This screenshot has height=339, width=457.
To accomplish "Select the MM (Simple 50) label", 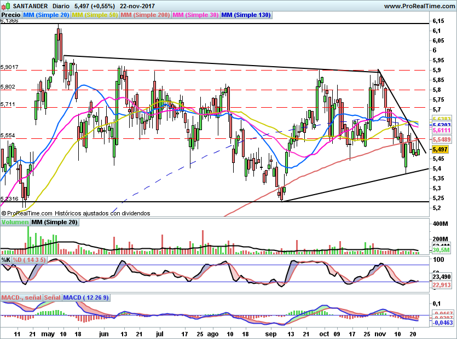I will pyautogui.click(x=95, y=15).
